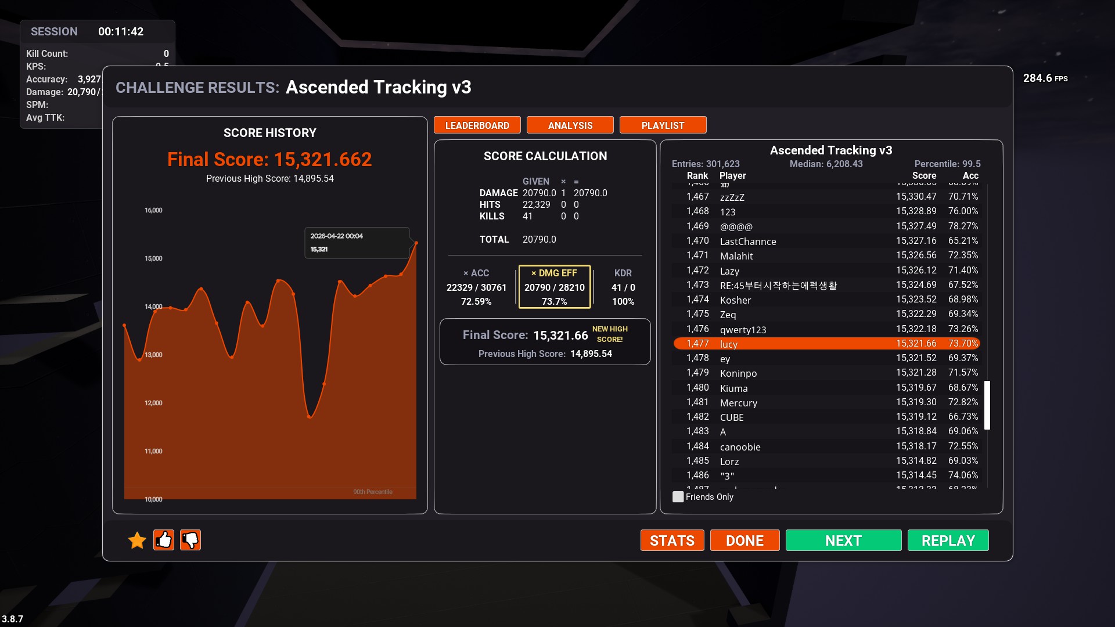Click the gold star favorite icon

tap(137, 540)
